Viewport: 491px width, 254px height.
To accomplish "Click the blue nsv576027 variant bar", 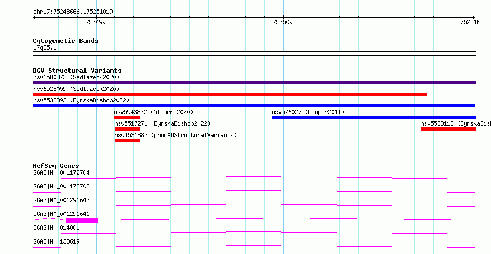I will pyautogui.click(x=373, y=117).
